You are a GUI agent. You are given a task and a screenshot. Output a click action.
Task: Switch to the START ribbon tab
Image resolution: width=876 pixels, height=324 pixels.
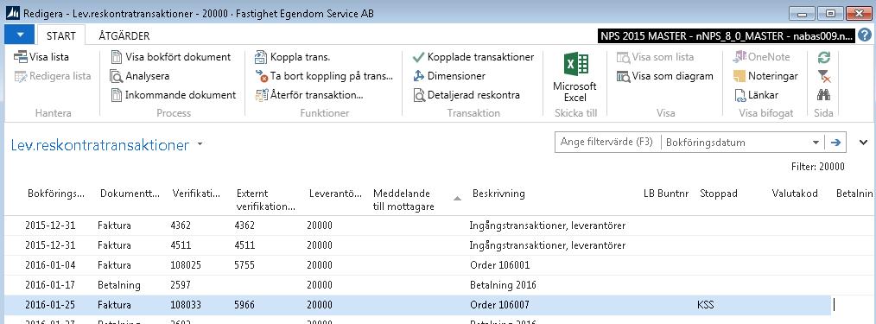click(60, 35)
